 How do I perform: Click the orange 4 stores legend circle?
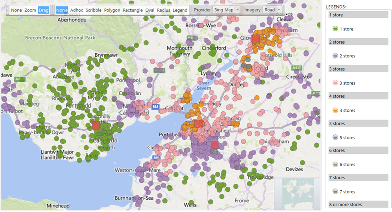[x=335, y=110]
